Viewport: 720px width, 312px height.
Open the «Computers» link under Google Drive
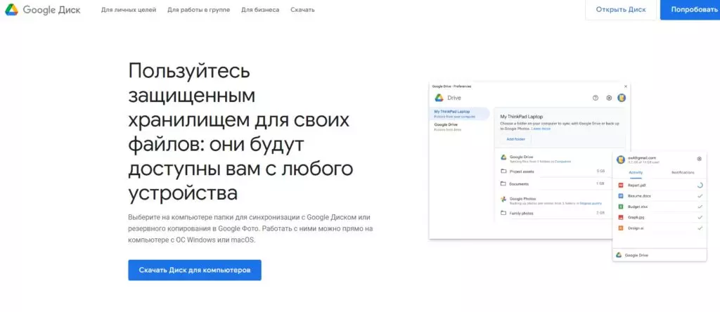coord(562,162)
